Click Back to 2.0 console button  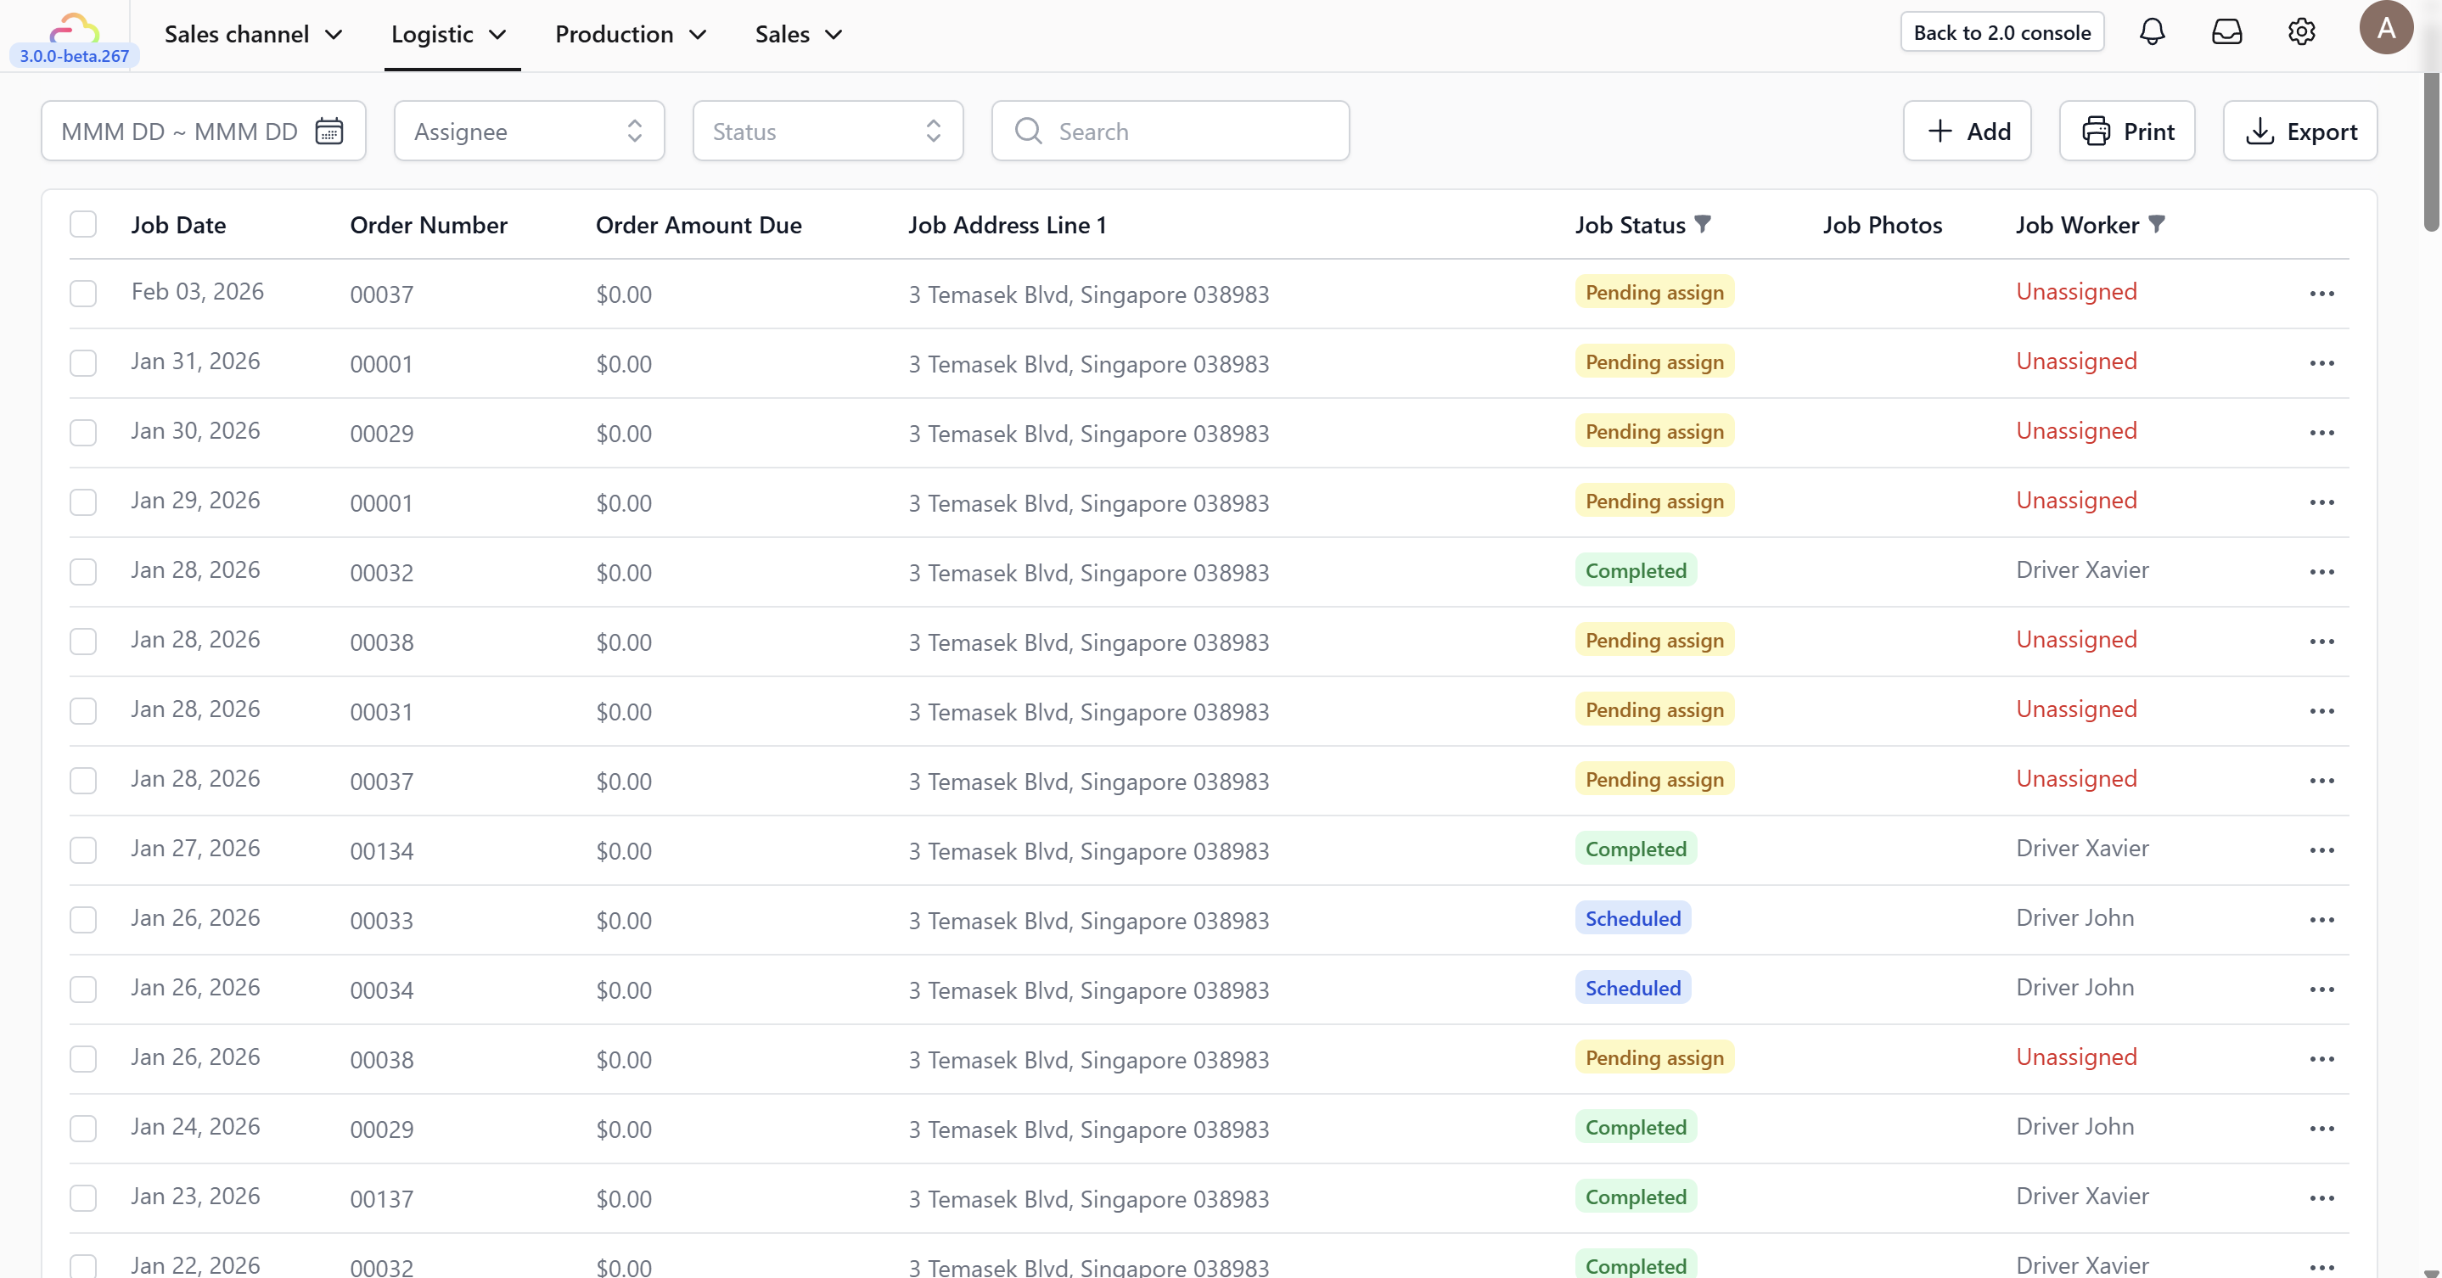[x=2001, y=32]
